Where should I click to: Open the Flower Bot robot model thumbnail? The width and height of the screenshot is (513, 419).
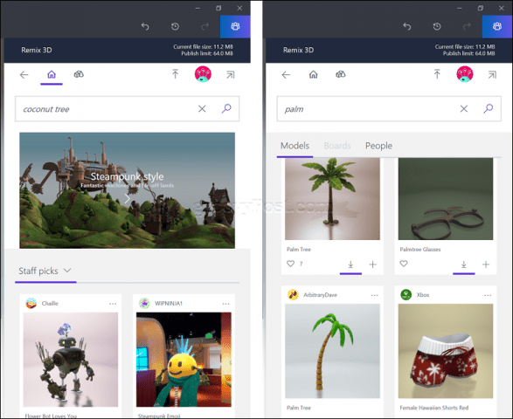(71, 360)
